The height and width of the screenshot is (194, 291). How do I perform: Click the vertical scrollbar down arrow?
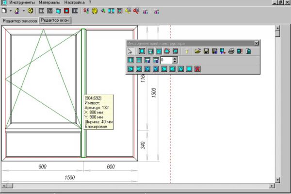pos(277,180)
